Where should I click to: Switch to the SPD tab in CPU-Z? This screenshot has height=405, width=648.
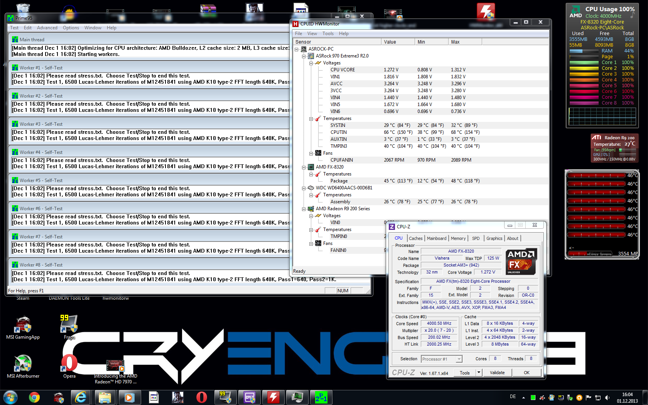tap(476, 238)
